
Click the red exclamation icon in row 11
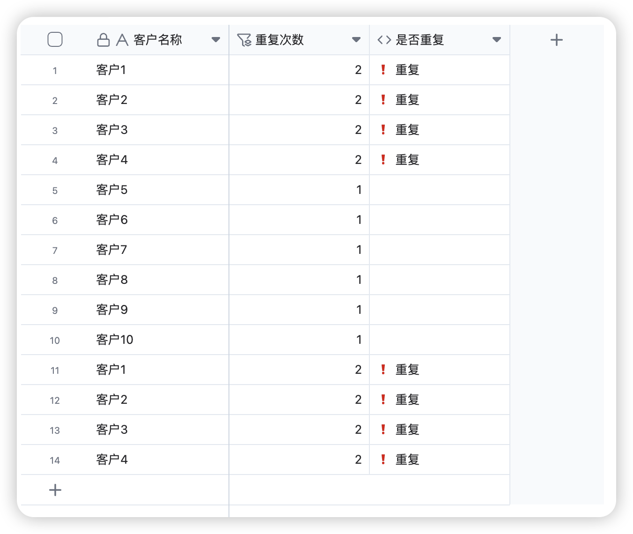pos(383,370)
